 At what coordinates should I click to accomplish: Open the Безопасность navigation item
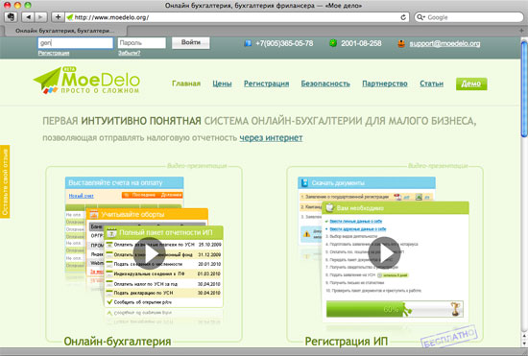(x=325, y=83)
